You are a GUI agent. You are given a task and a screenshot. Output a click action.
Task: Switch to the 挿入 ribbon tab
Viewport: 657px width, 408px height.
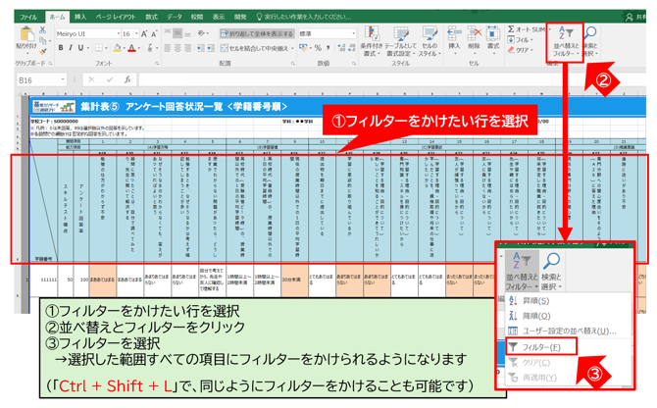point(80,17)
